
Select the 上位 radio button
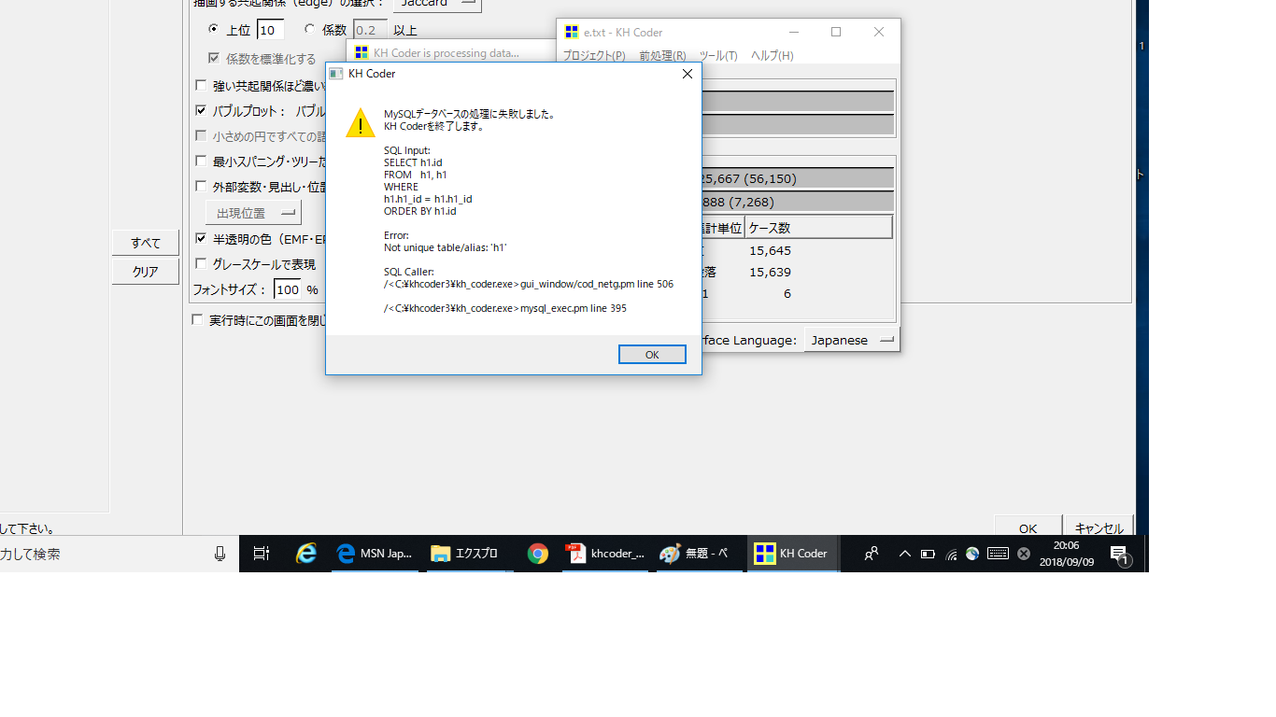[214, 30]
